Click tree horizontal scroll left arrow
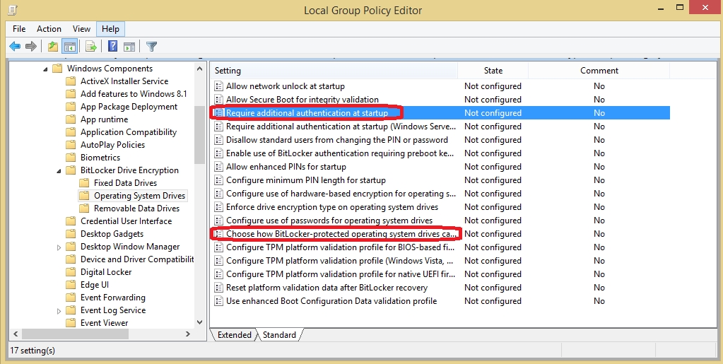The height and width of the screenshot is (364, 723). coord(16,334)
